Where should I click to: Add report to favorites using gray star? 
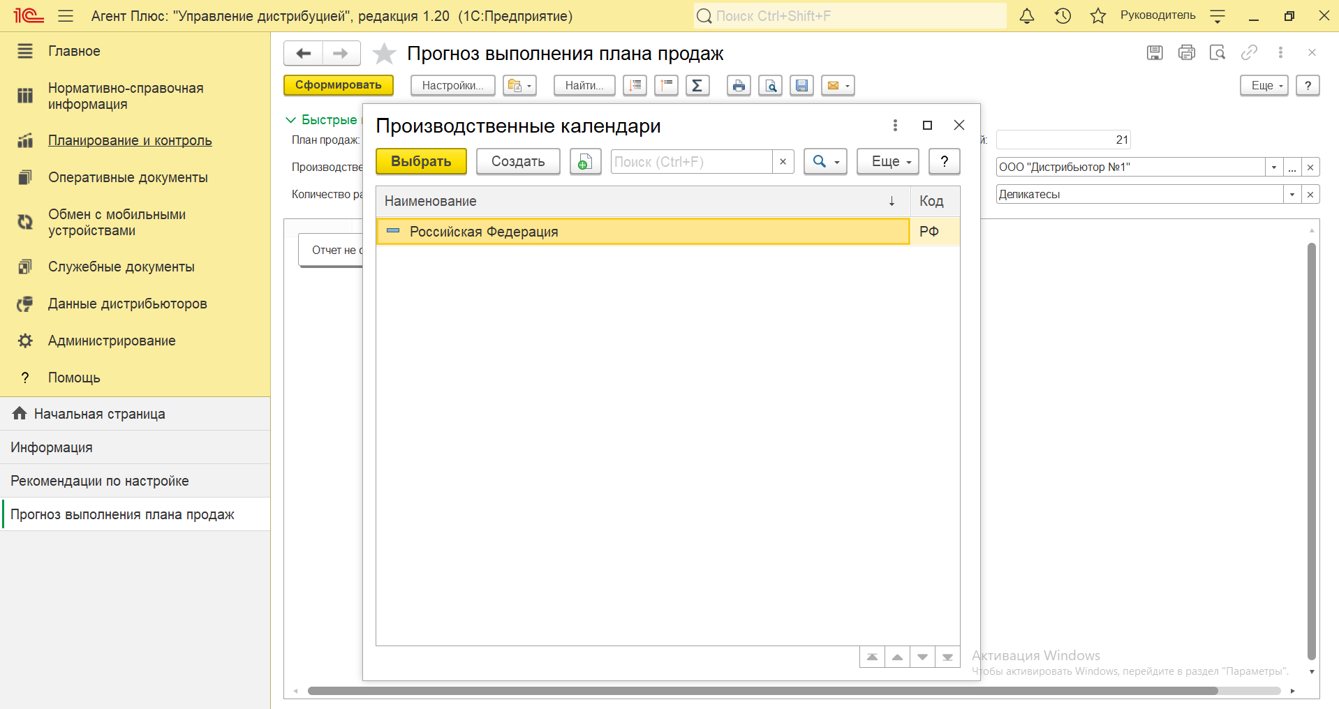[384, 54]
